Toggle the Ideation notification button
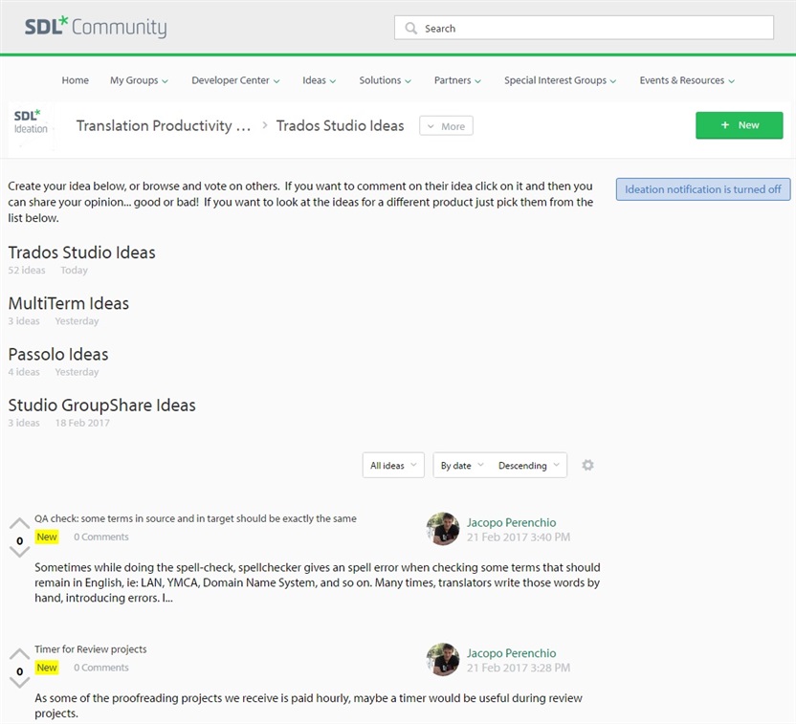 [703, 189]
